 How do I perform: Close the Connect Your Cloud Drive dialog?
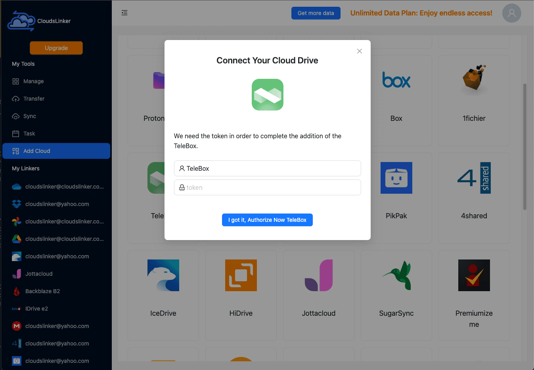point(360,51)
